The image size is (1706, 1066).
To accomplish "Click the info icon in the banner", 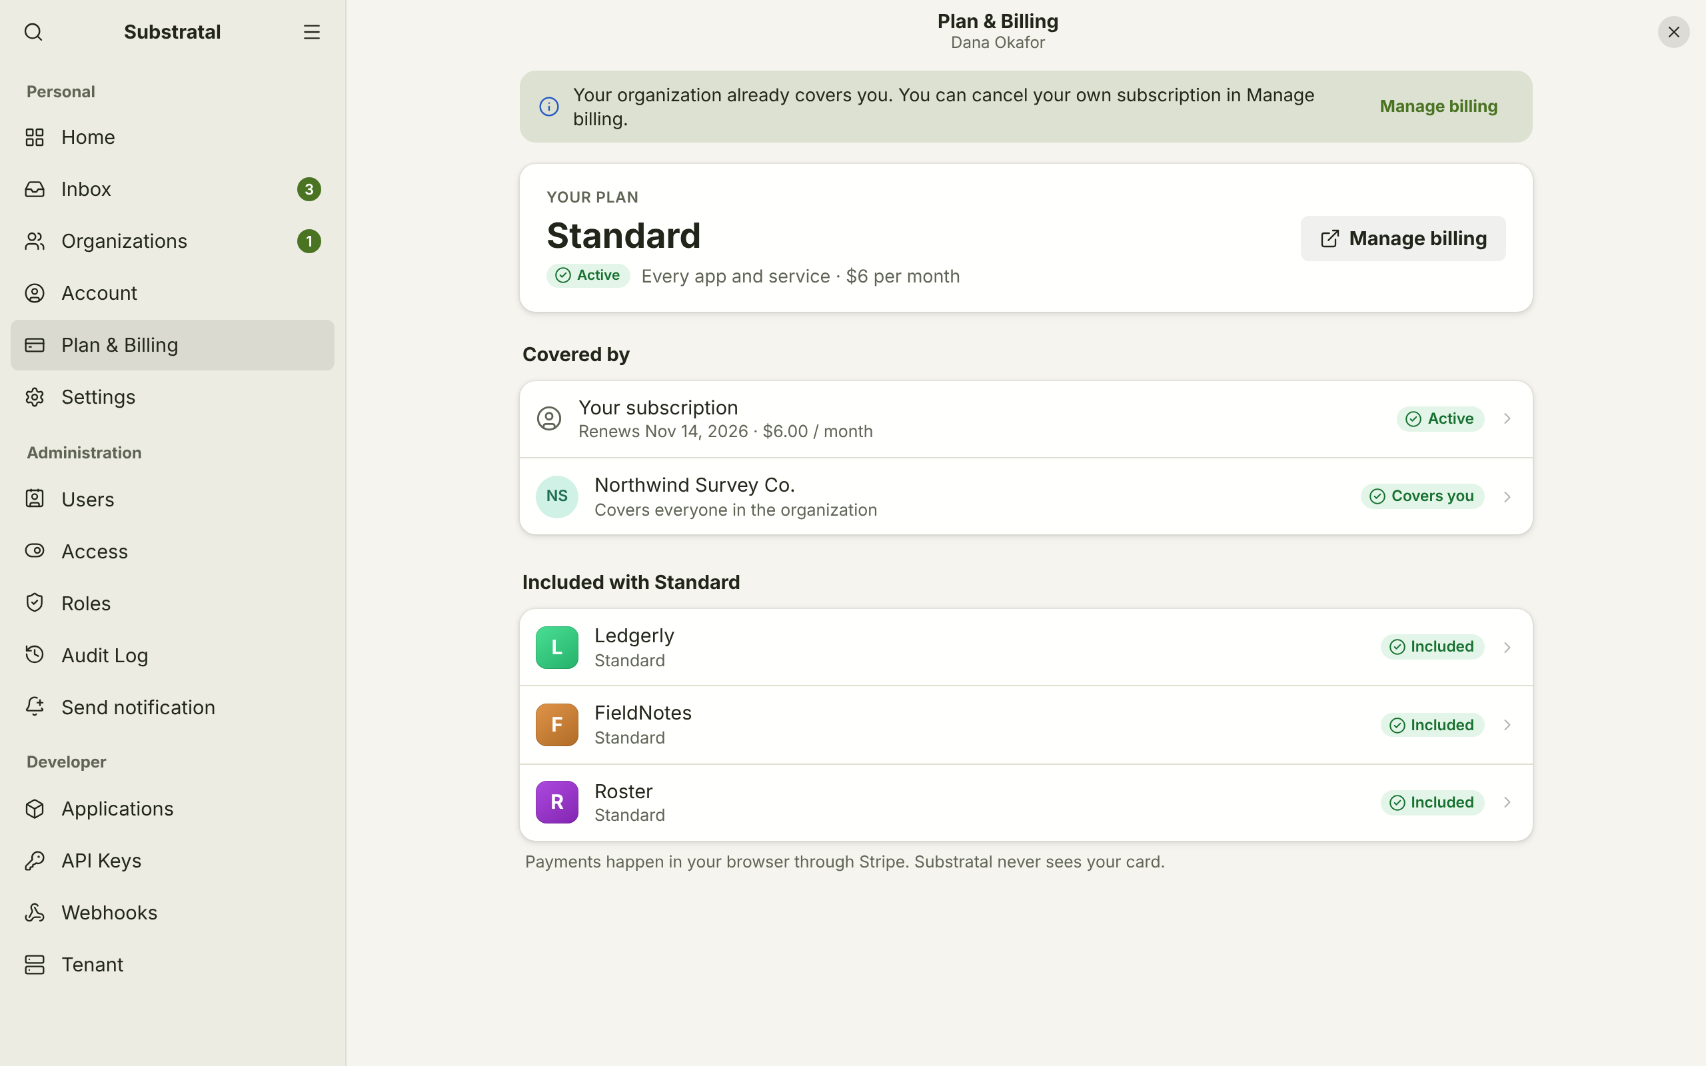I will click(x=549, y=107).
